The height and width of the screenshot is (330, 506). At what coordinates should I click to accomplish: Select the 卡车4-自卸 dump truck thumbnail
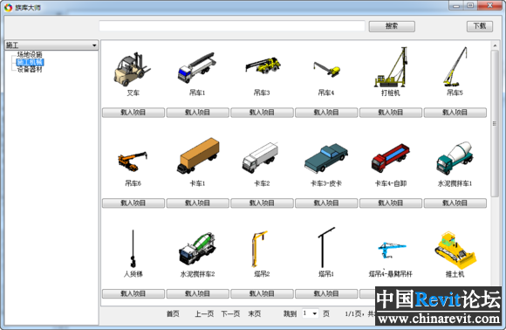click(x=391, y=158)
